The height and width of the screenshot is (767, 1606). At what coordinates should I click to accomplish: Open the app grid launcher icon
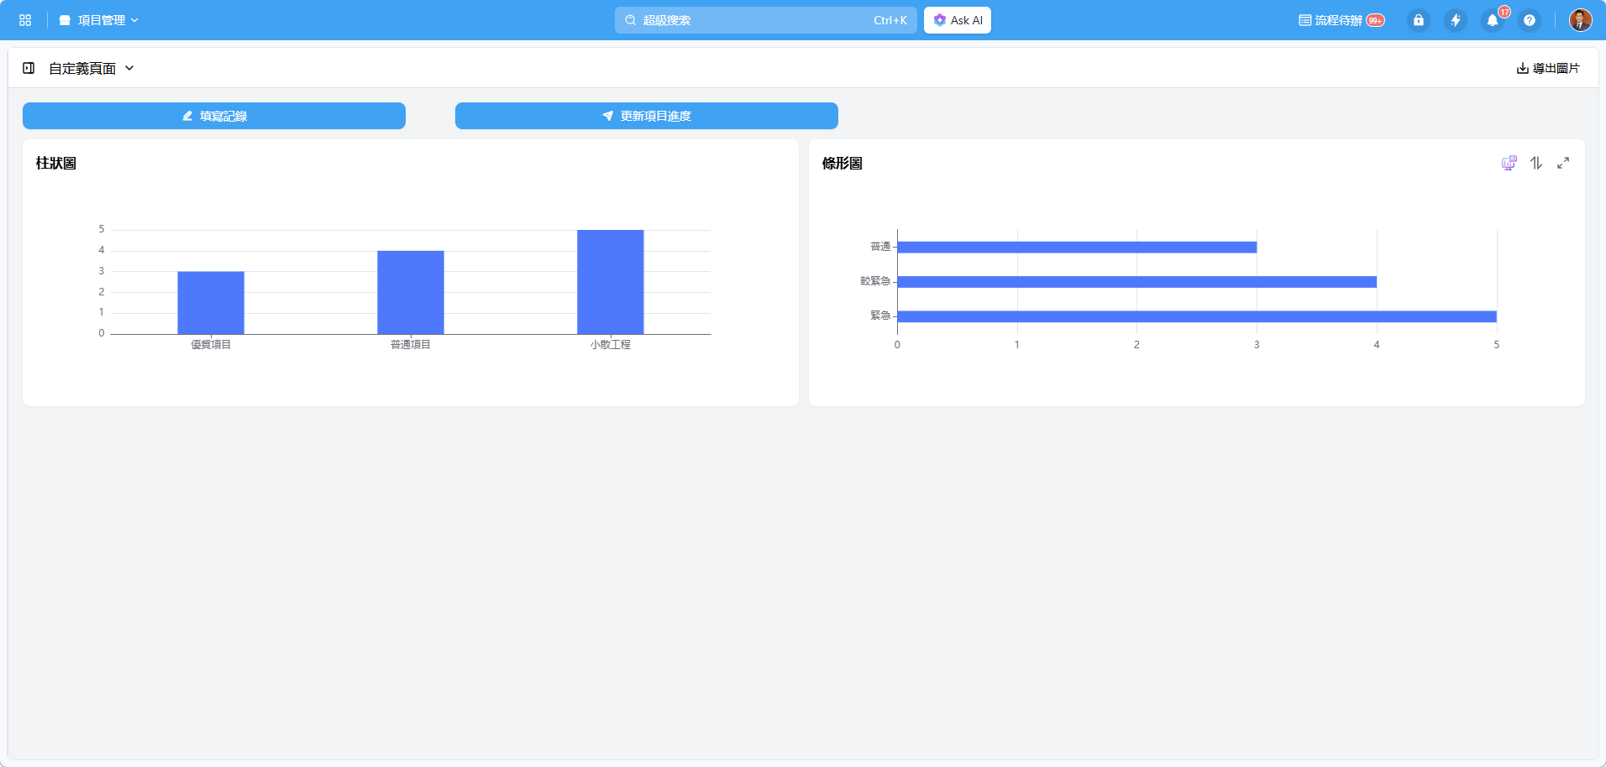pos(25,20)
